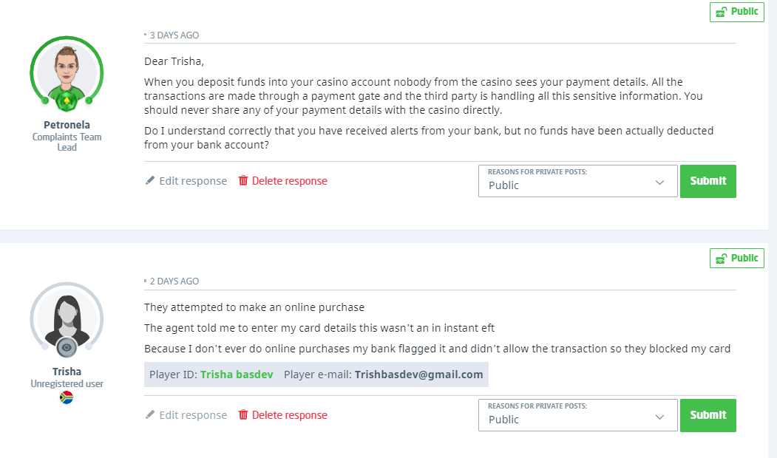Screen dimensions: 777x458
Task: Open Player ID link Trisha basdev
Action: point(237,375)
